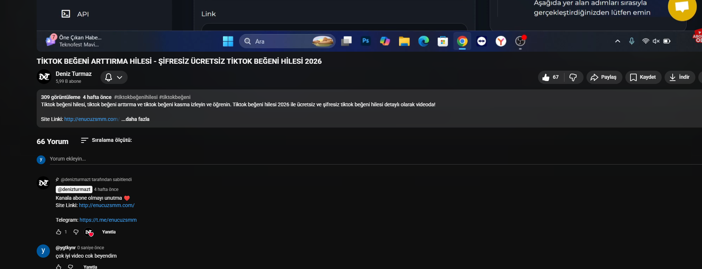Show hidden tray icons with the chevron
This screenshot has width=702, height=269.
click(618, 41)
